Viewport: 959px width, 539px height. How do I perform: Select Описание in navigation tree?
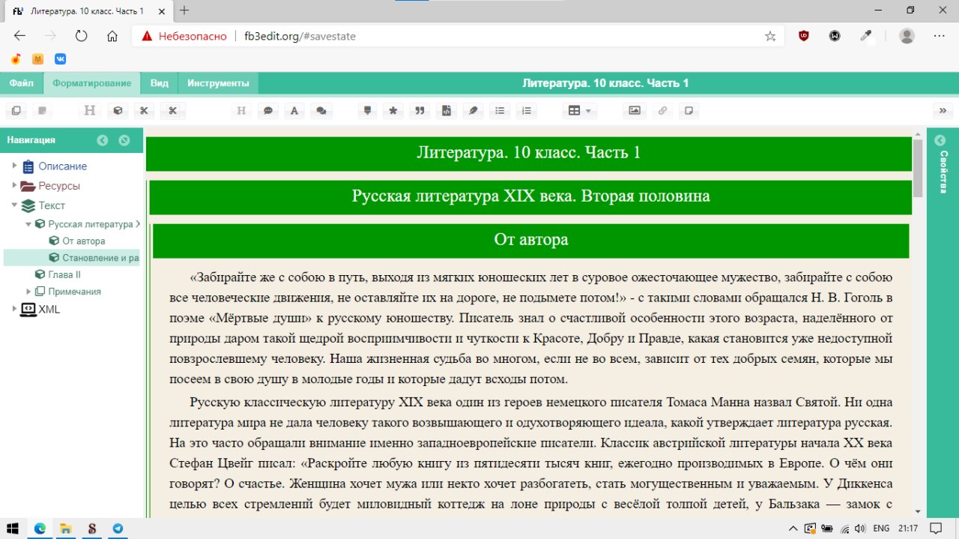(x=63, y=166)
